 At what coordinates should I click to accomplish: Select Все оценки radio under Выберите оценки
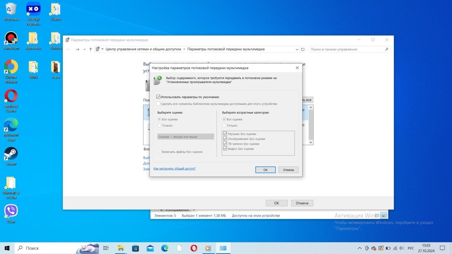pyautogui.click(x=159, y=119)
